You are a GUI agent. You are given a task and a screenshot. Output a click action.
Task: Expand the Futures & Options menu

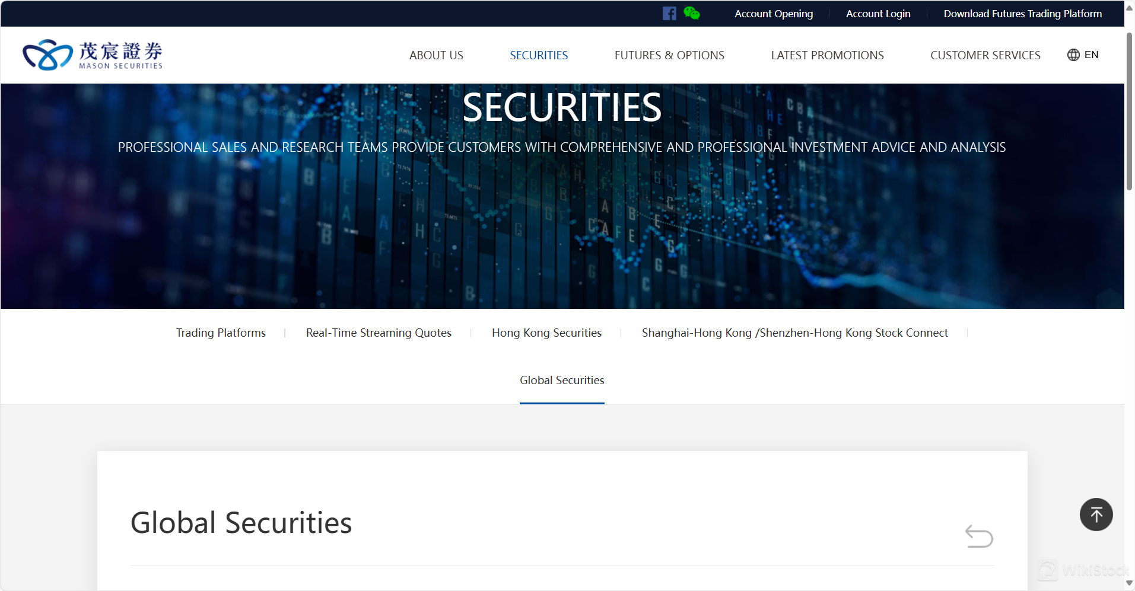pyautogui.click(x=669, y=55)
